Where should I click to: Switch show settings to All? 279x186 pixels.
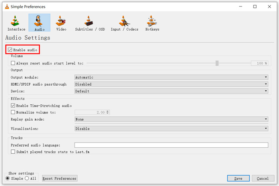pos(27,178)
